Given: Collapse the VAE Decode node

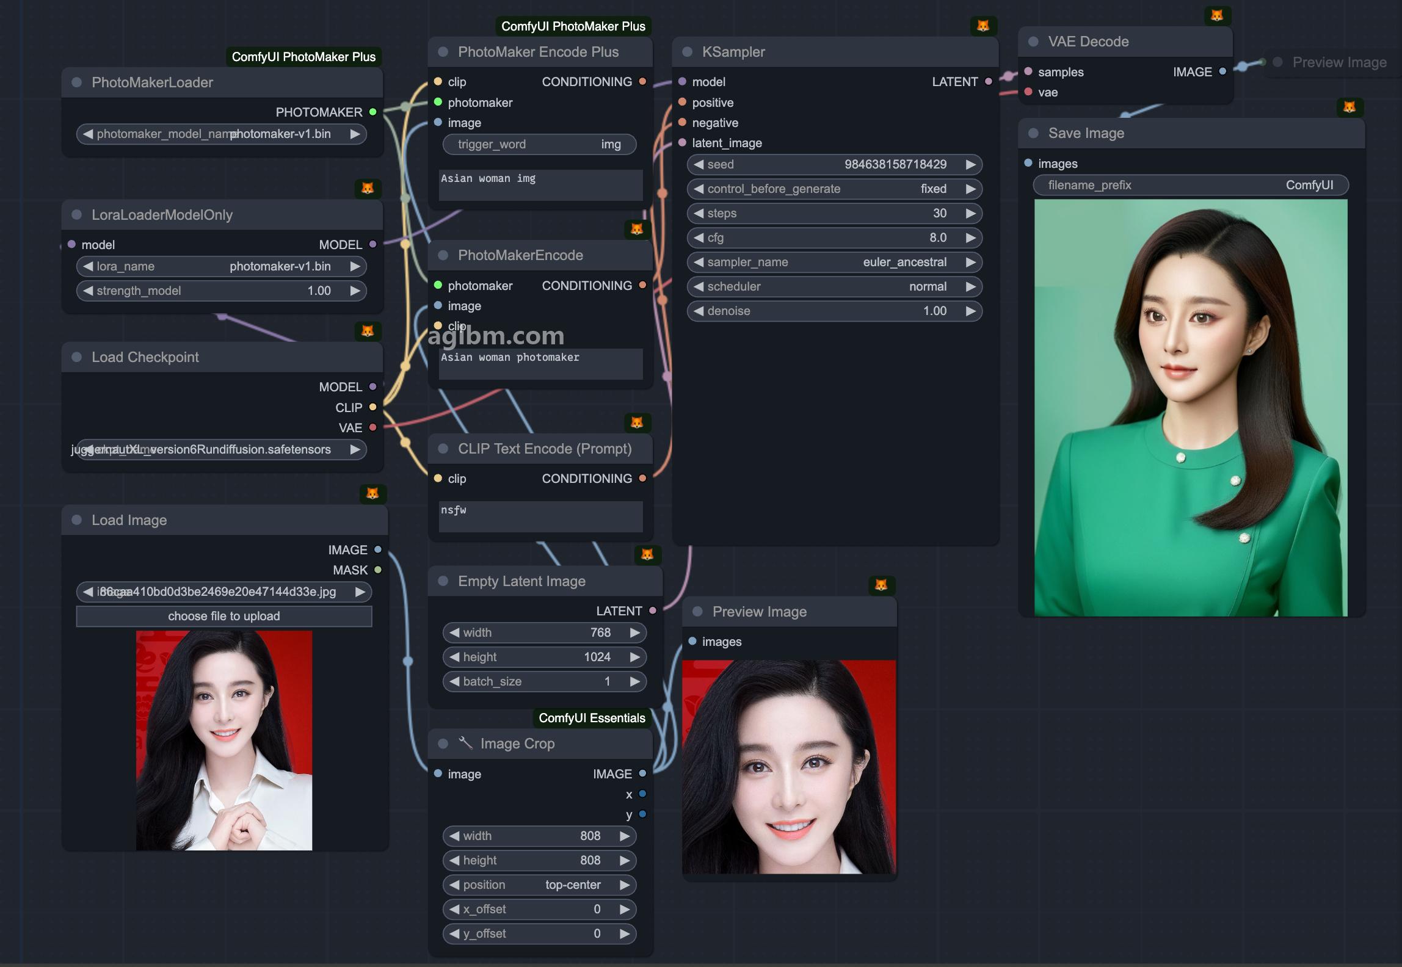Looking at the screenshot, I should click(x=1033, y=42).
